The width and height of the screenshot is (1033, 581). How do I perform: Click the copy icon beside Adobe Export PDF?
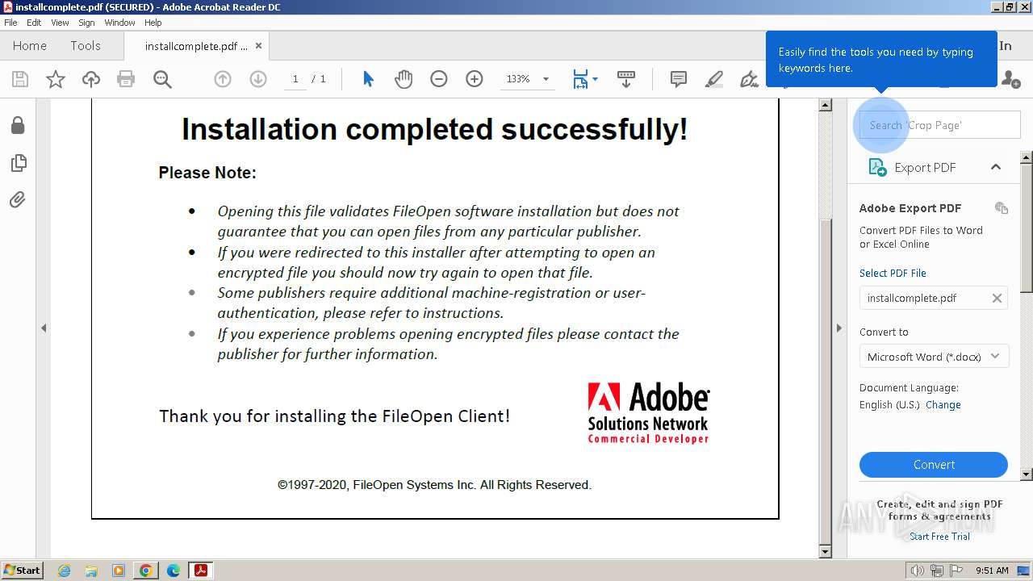(x=1002, y=208)
